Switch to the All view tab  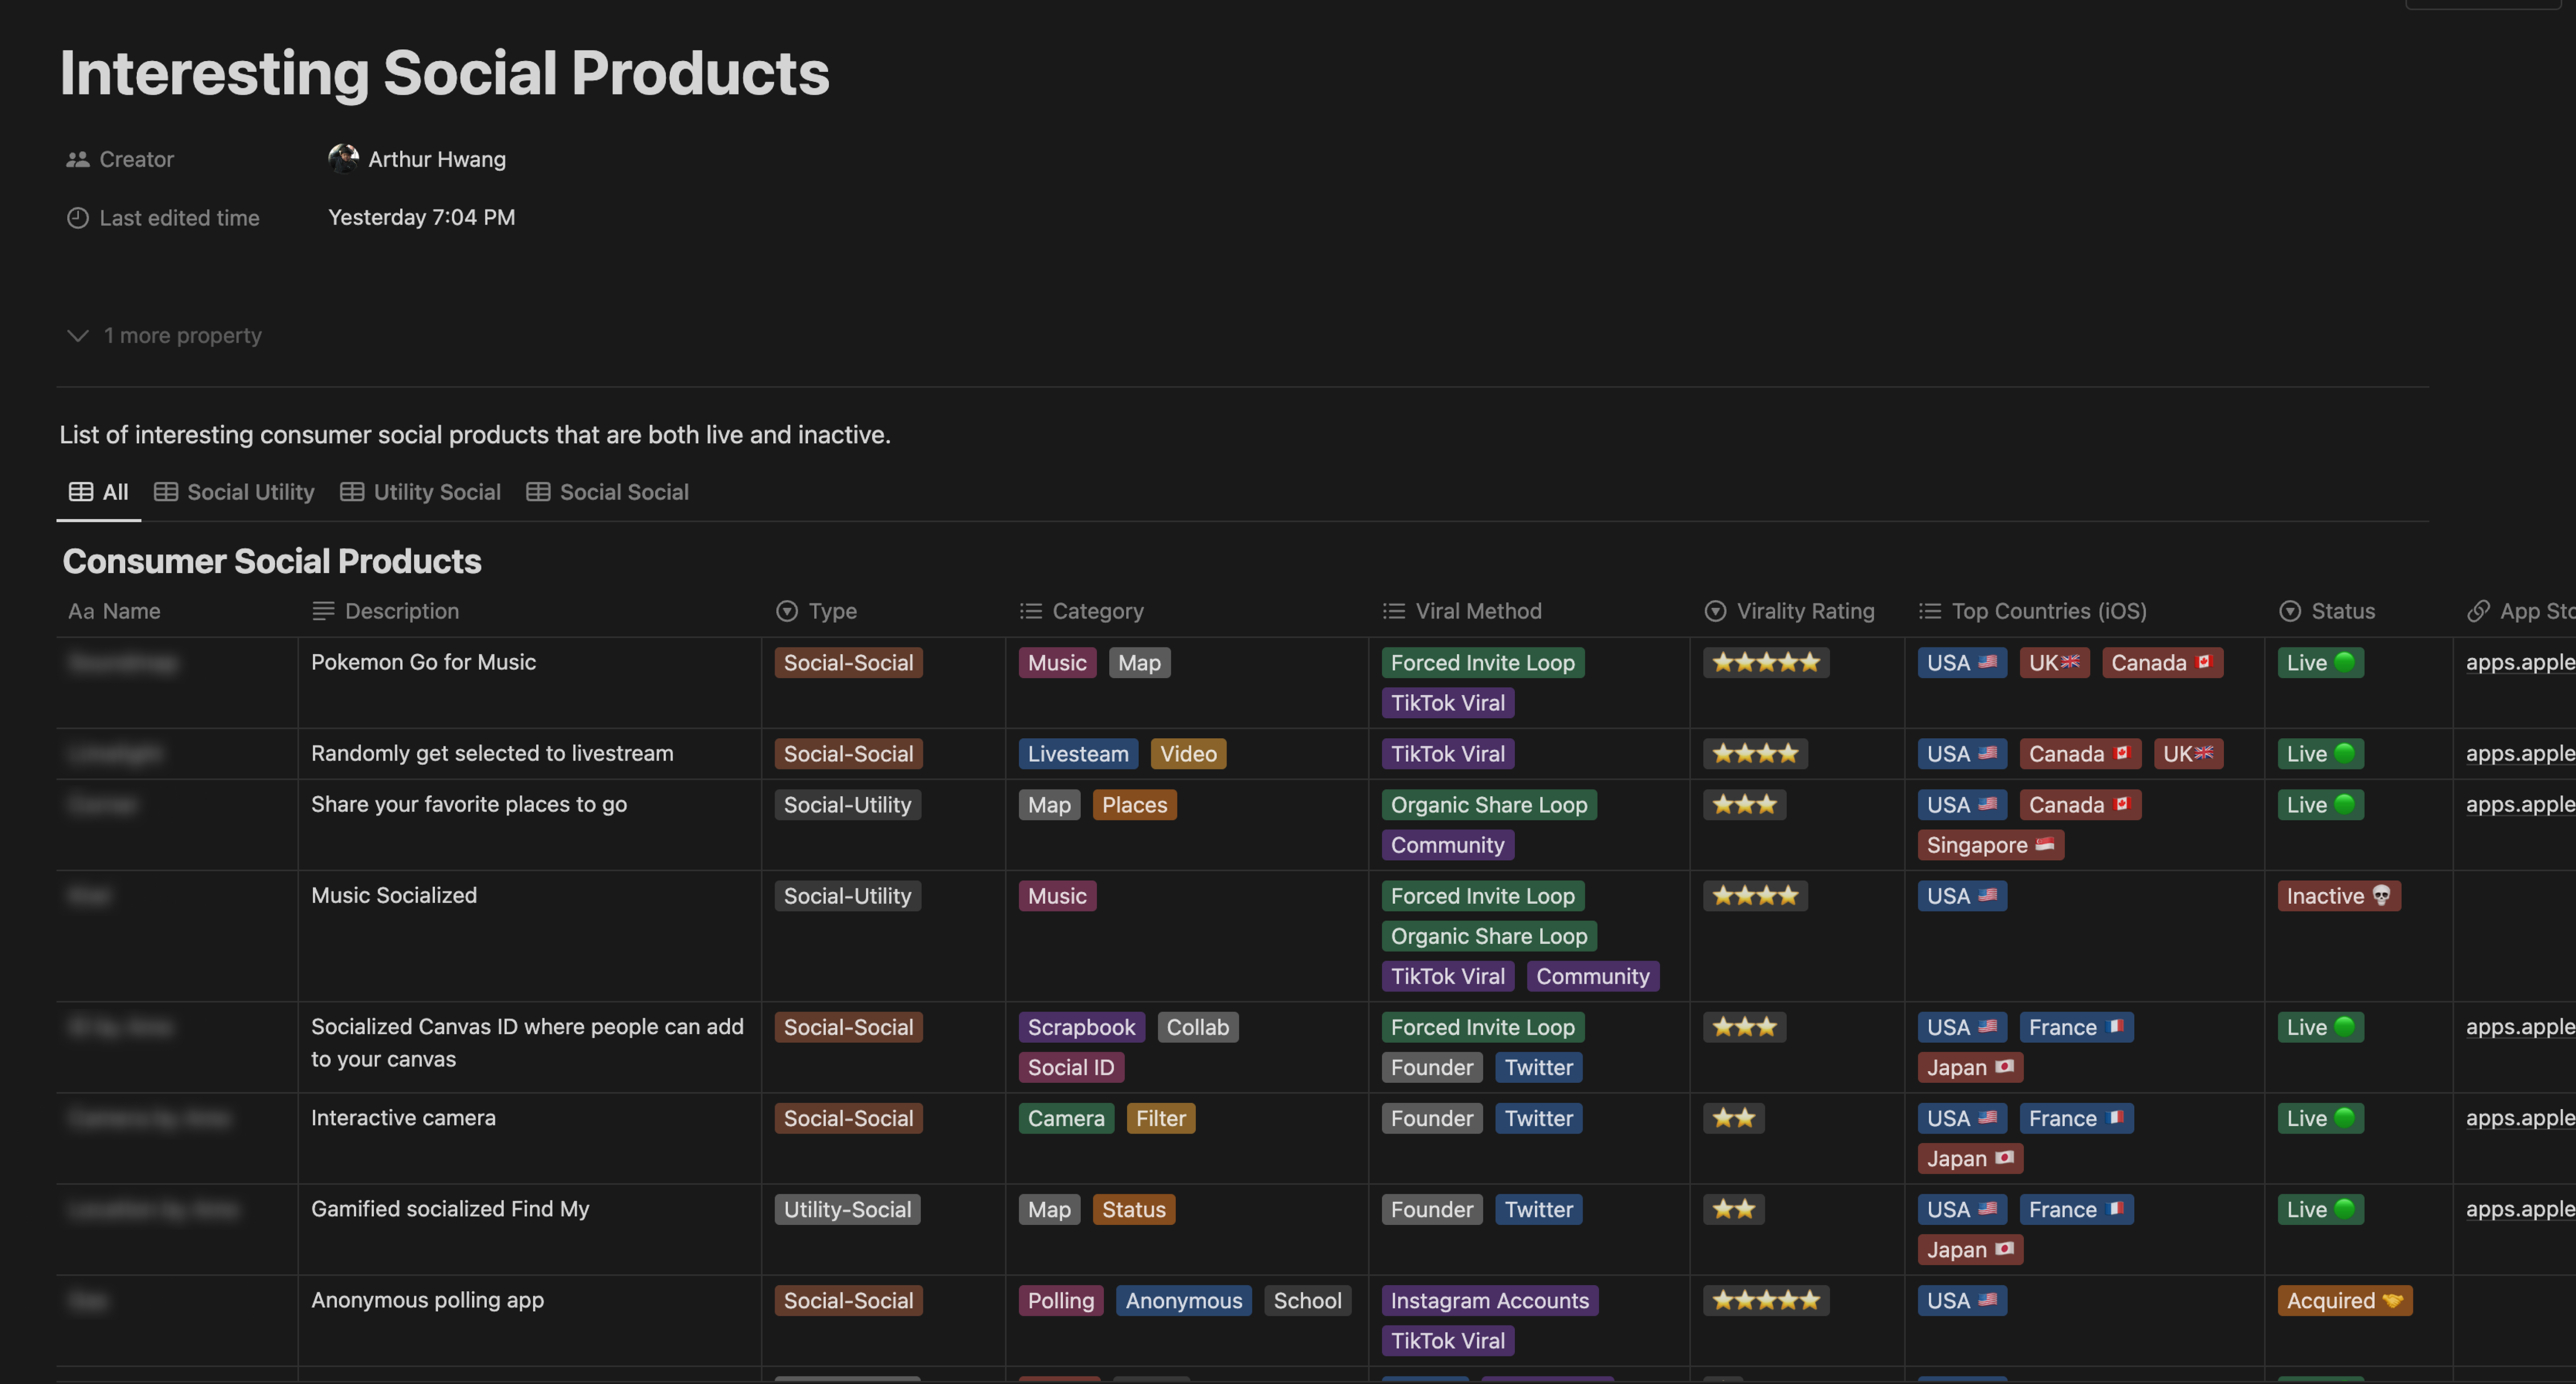98,492
